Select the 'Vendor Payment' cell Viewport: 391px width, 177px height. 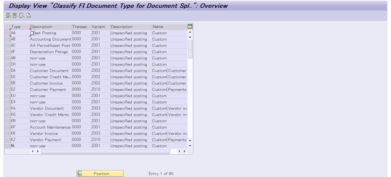coord(51,140)
